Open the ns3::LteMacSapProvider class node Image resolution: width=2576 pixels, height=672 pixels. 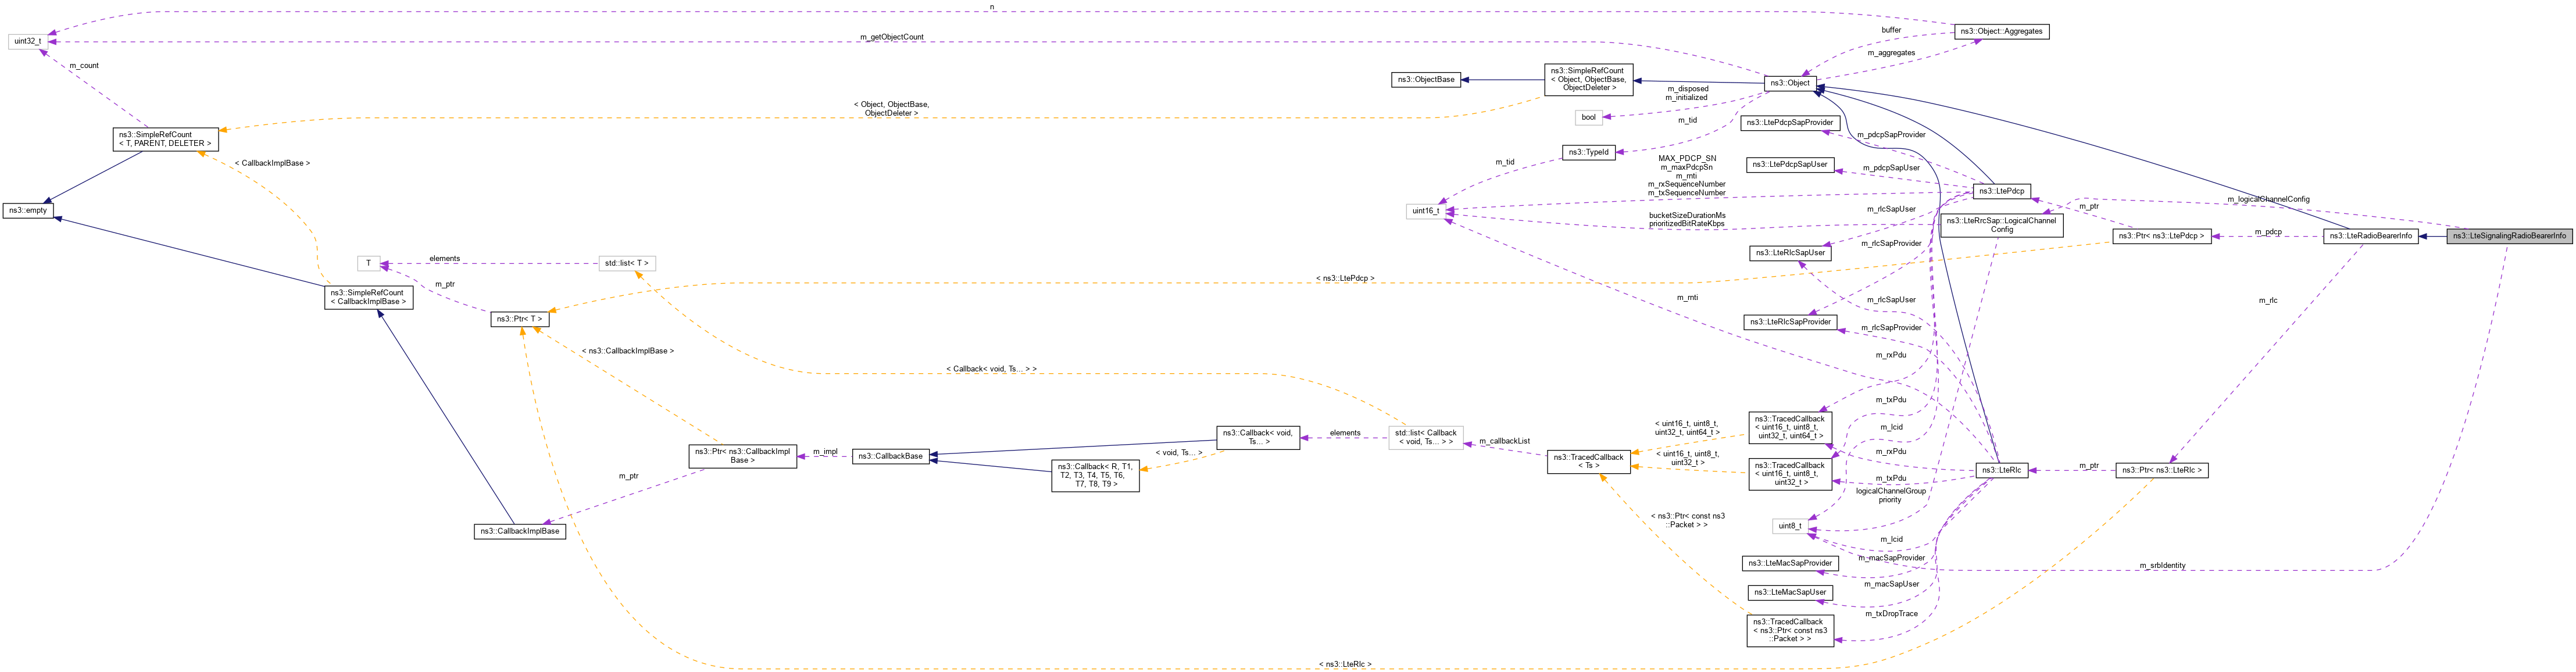[x=1790, y=563]
